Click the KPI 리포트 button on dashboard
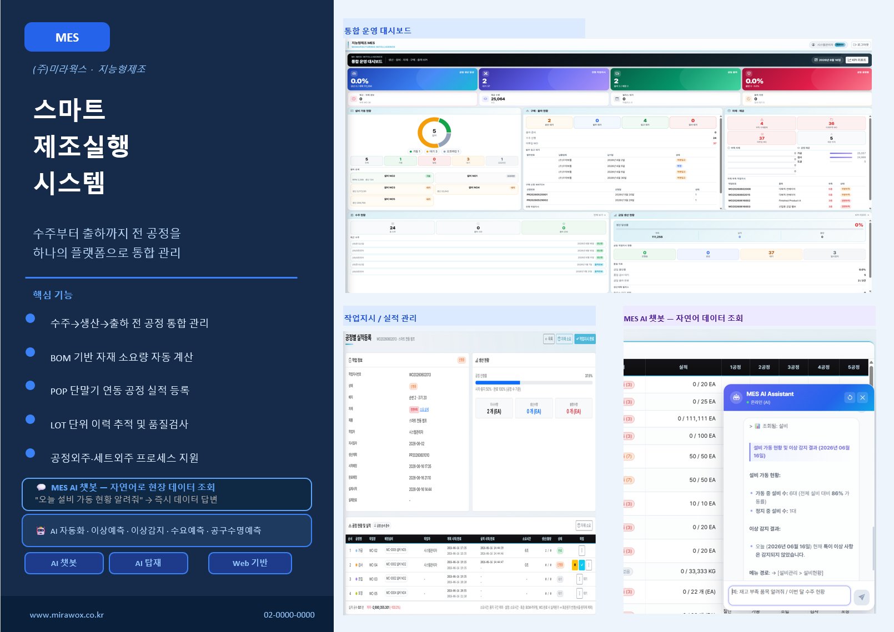 [857, 60]
